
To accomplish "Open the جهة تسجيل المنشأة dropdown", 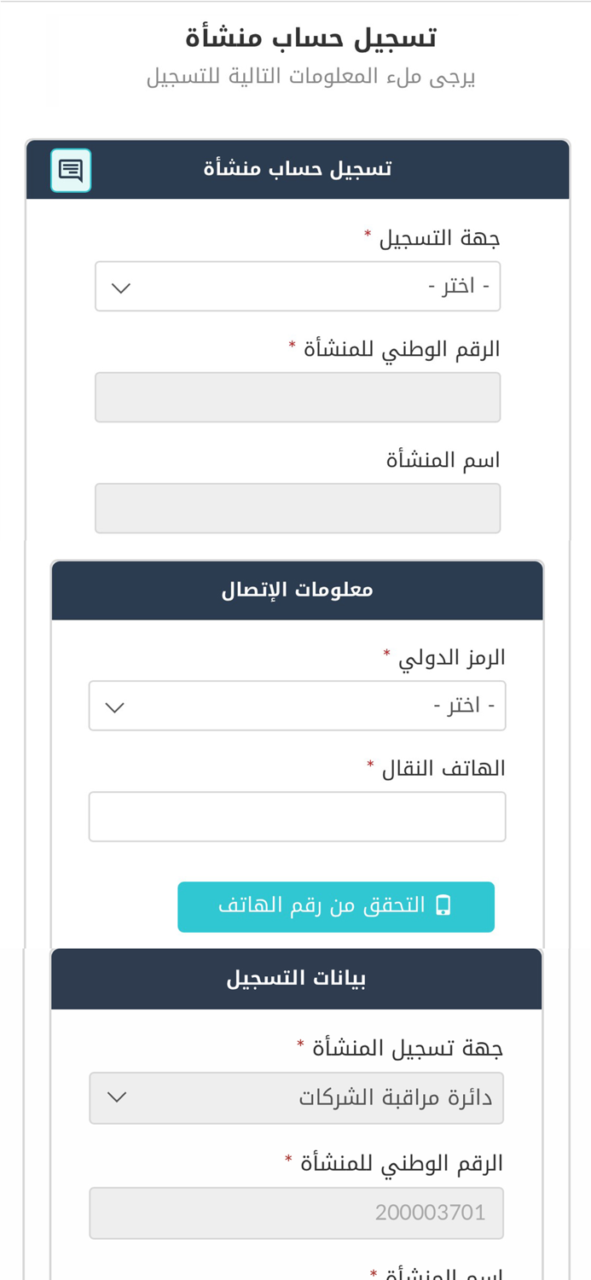I will point(297,1097).
